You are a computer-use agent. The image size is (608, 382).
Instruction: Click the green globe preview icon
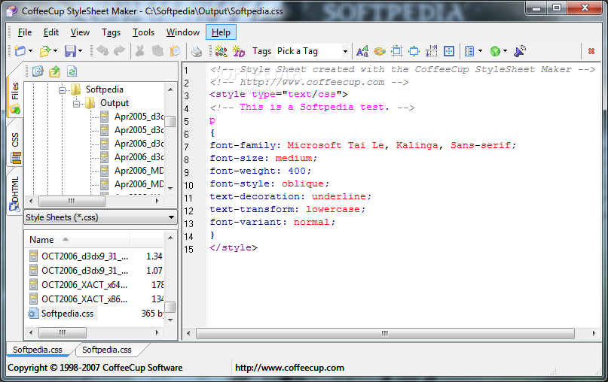click(x=495, y=51)
